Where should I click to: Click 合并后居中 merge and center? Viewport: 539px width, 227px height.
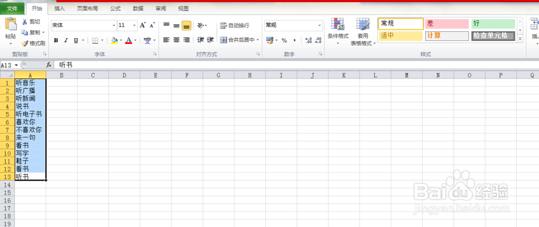pyautogui.click(x=237, y=40)
